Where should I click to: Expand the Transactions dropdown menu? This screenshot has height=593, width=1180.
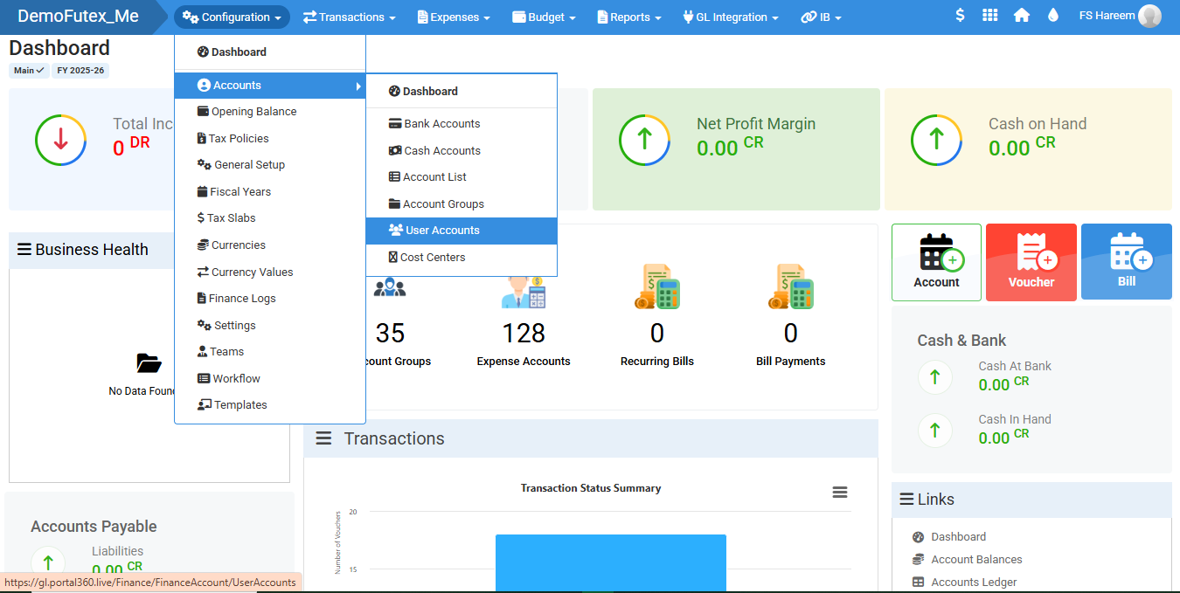350,17
